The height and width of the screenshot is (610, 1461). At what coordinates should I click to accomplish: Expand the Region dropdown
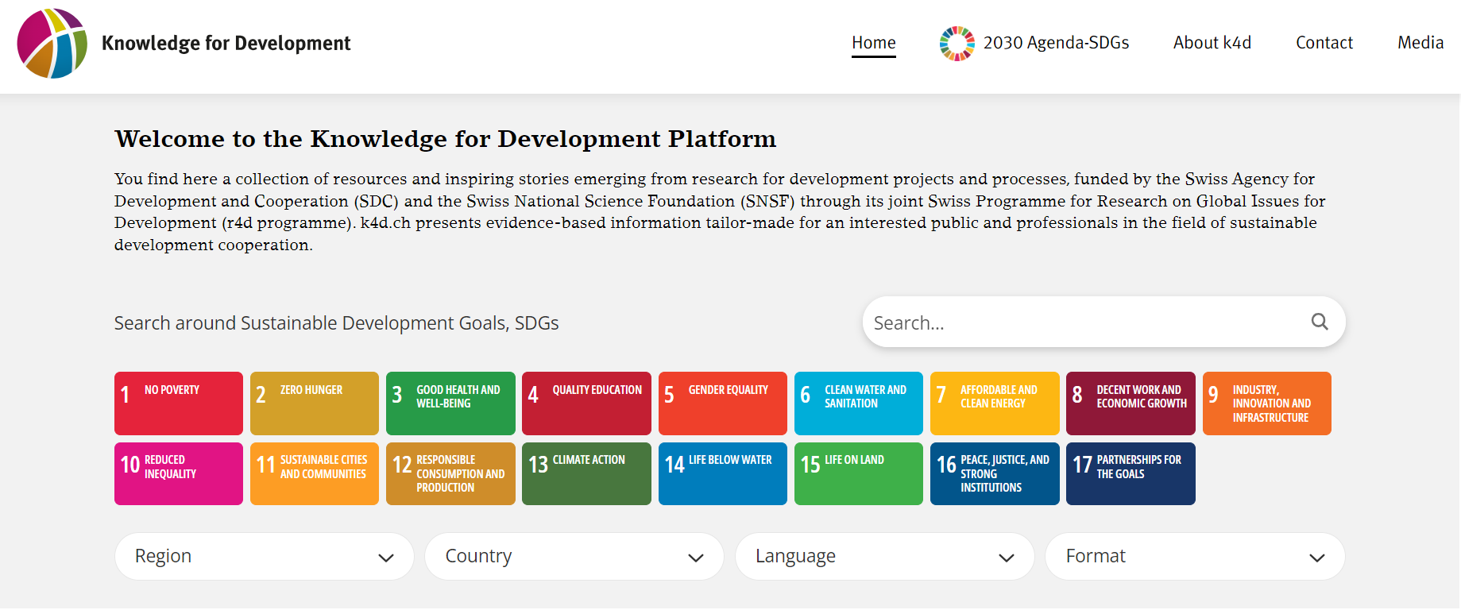coord(264,556)
